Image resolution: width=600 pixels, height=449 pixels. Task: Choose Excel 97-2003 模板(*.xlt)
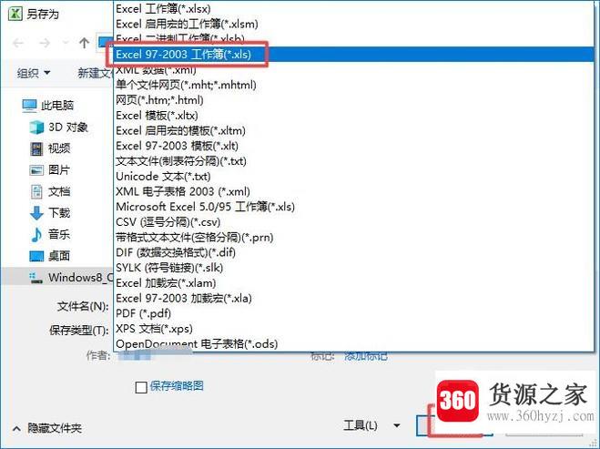(x=353, y=146)
